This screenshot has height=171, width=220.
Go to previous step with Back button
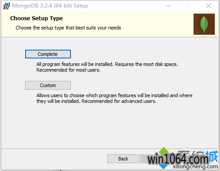[123, 159]
